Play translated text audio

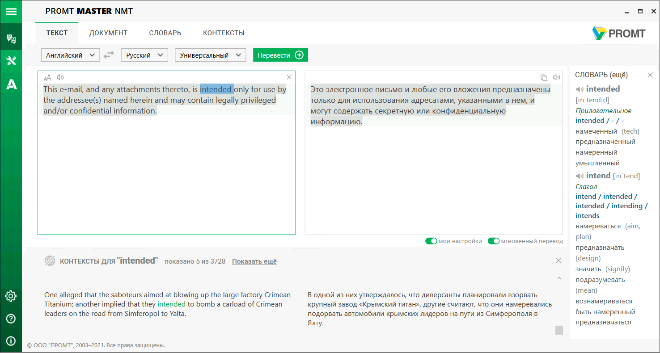tap(556, 77)
